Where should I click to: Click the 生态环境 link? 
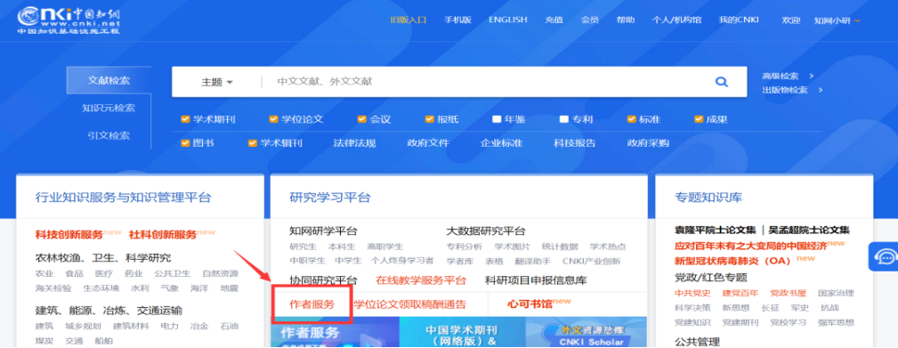point(101,287)
